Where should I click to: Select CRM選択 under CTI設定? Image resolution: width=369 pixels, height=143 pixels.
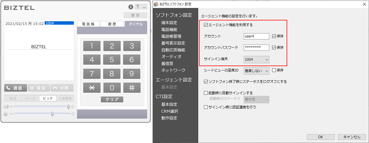tap(170, 111)
